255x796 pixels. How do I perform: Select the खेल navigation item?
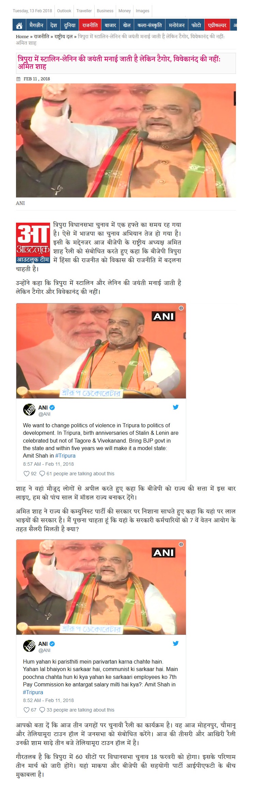pos(127,25)
